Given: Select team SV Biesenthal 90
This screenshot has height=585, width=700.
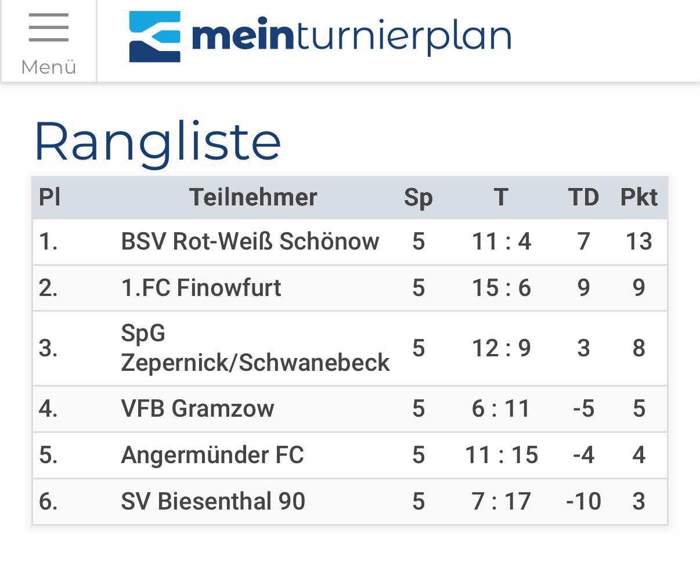Looking at the screenshot, I should [x=213, y=501].
